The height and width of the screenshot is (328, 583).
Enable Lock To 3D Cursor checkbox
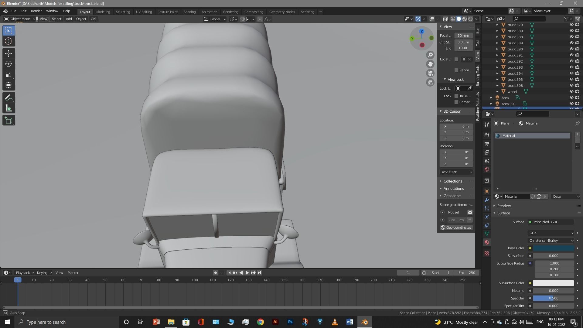[x=456, y=96]
